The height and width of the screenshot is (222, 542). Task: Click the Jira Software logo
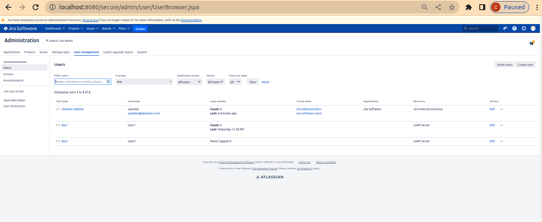pyautogui.click(x=20, y=28)
